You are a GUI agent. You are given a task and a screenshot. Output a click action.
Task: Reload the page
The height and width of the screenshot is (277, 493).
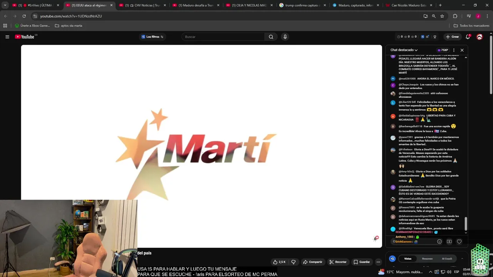point(24,16)
